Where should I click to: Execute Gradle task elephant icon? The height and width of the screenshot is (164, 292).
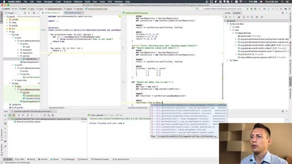239,17
